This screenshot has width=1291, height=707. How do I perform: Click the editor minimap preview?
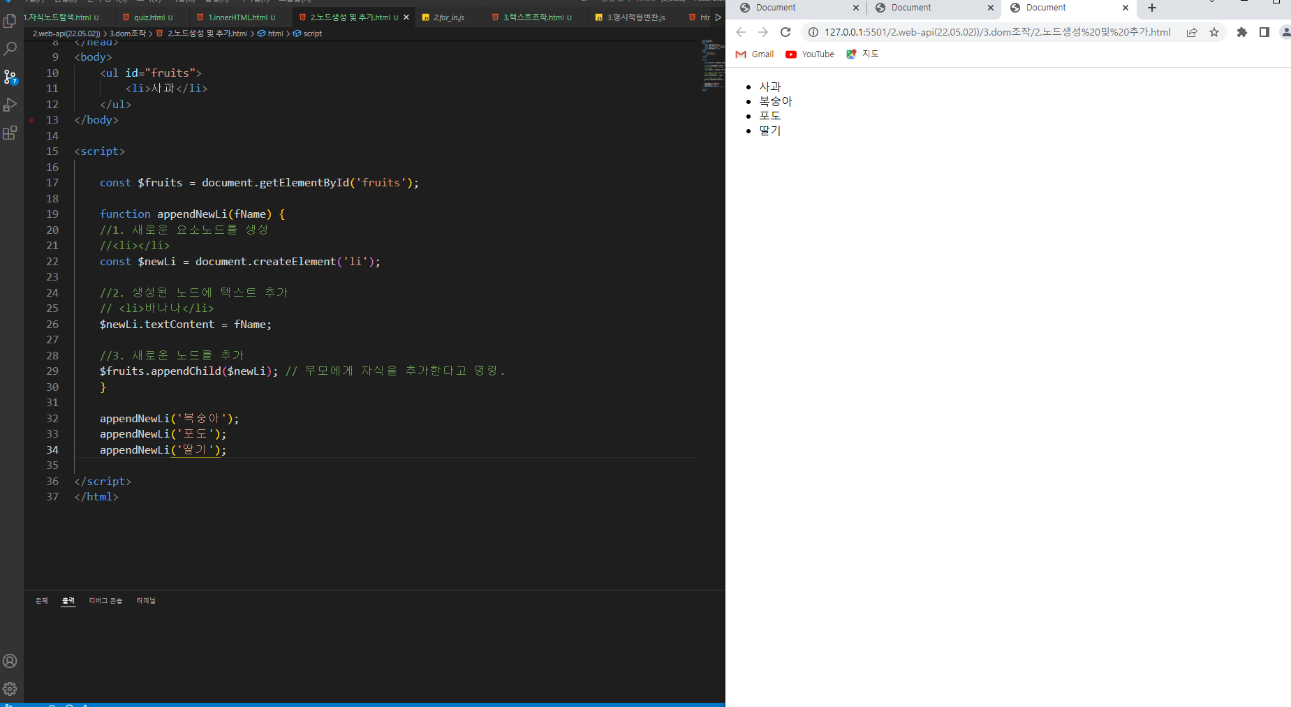[712, 66]
